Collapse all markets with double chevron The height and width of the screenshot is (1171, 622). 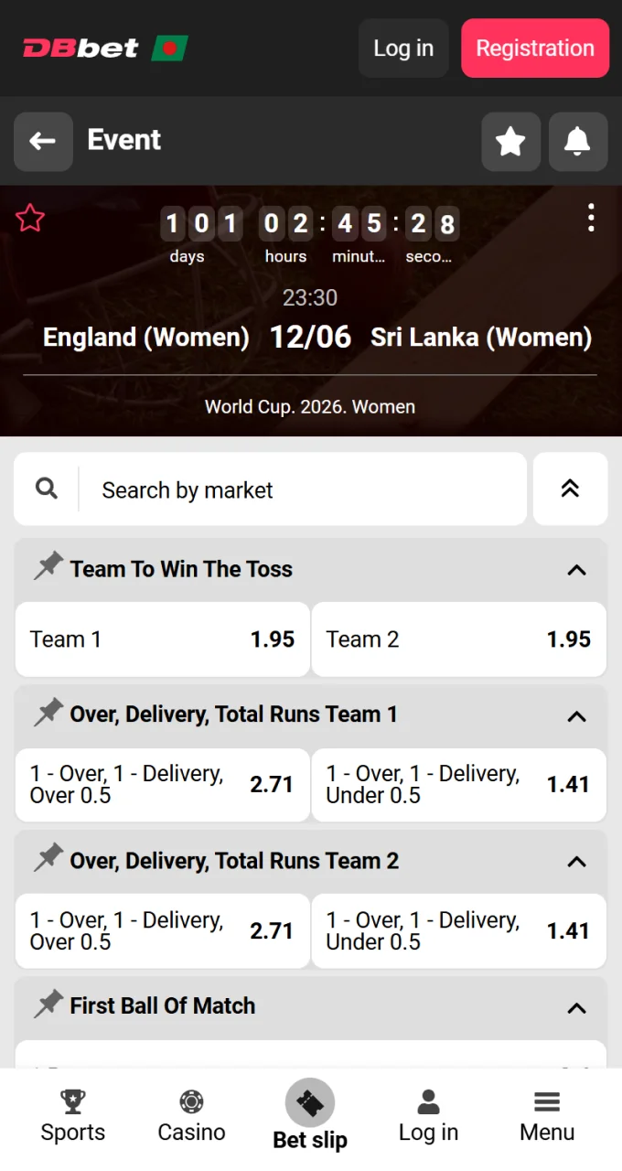570,489
